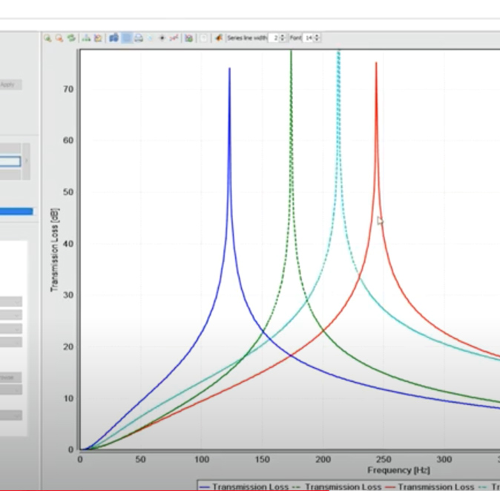Click the blank page toolbar icon
The height and width of the screenshot is (491, 500).
pyautogui.click(x=204, y=38)
